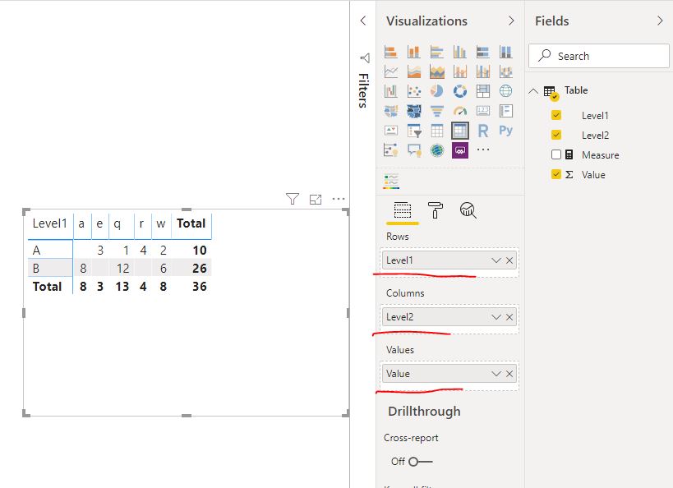Uncheck the Level1 field checkbox
This screenshot has height=488, width=673.
[x=556, y=115]
